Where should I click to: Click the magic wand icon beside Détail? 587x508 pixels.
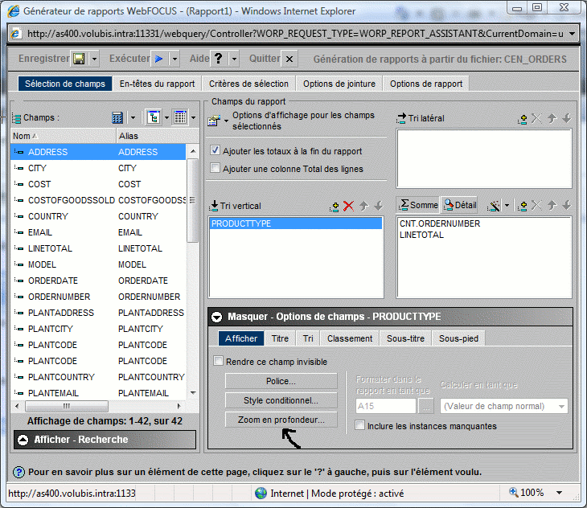click(494, 205)
